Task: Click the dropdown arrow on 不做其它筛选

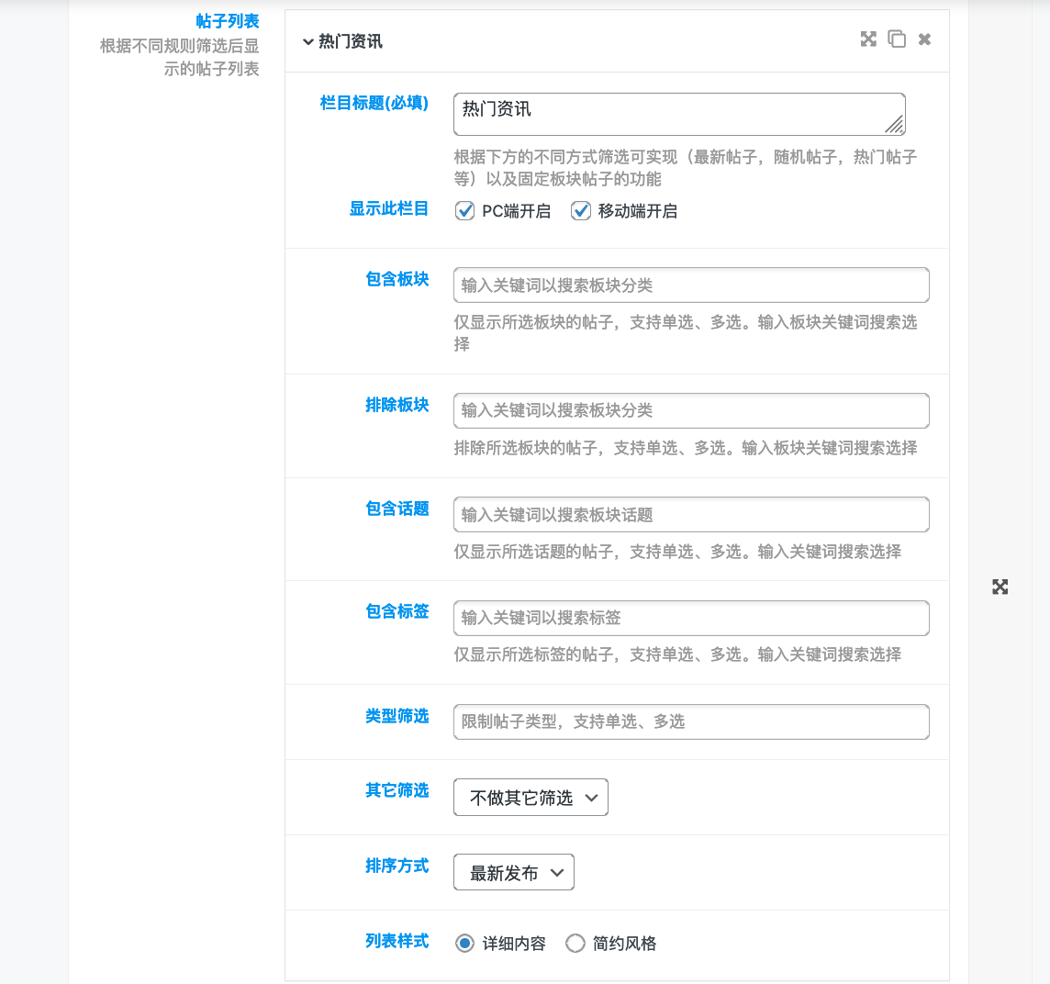Action: pyautogui.click(x=592, y=797)
